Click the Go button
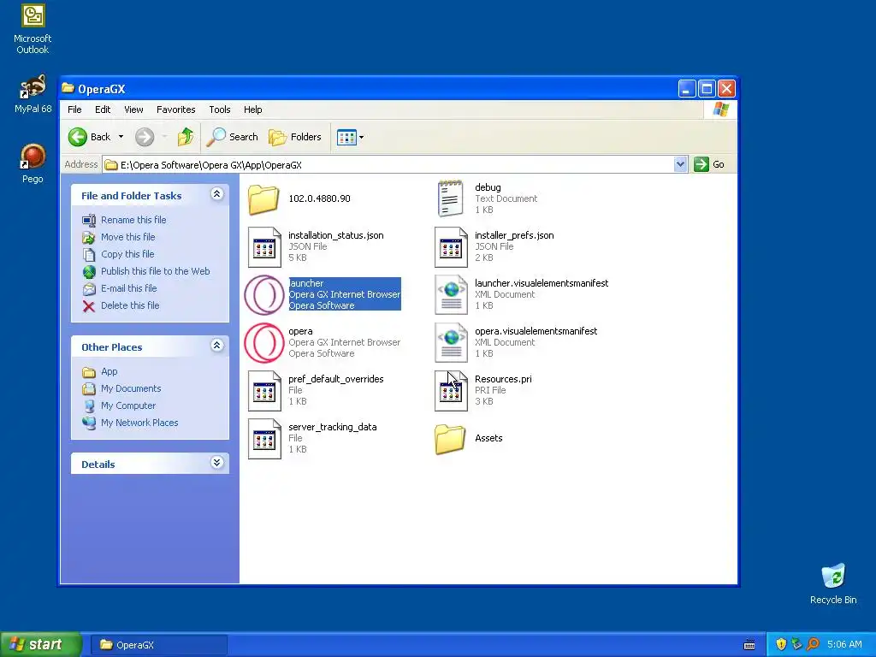This screenshot has width=876, height=657. coord(709,164)
